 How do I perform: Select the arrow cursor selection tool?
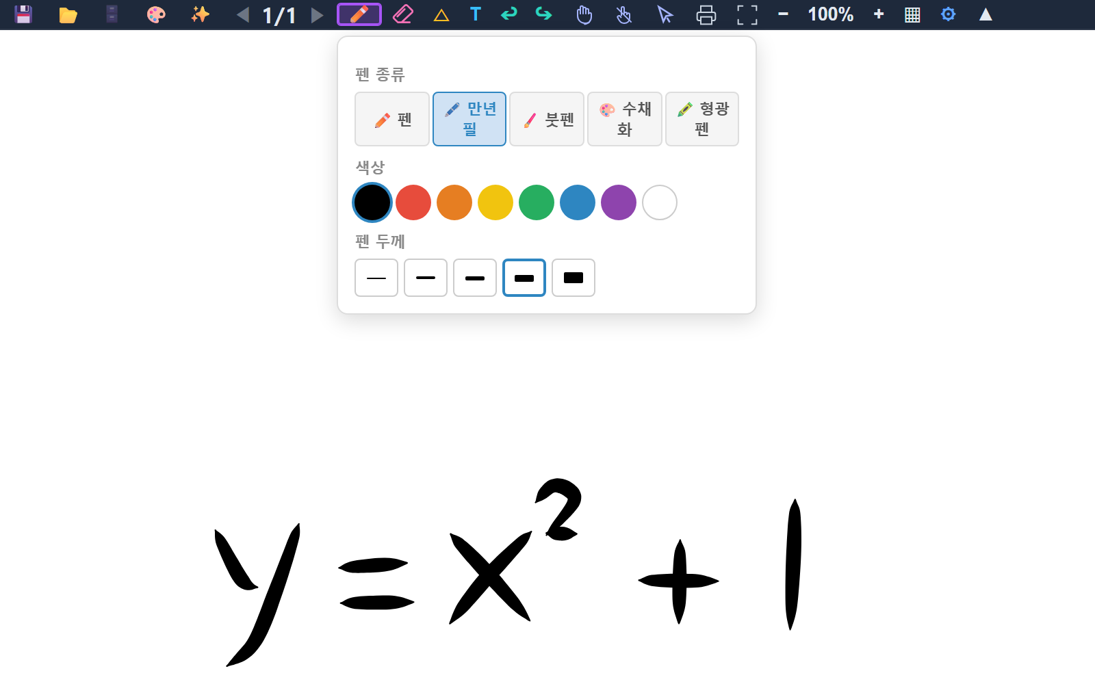[x=665, y=14]
